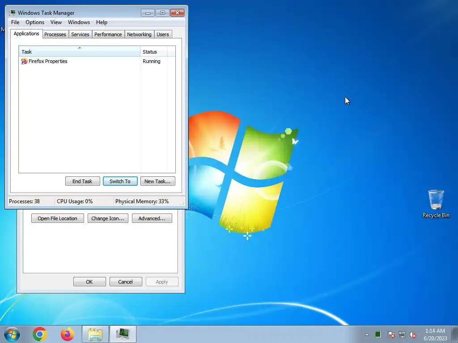The width and height of the screenshot is (458, 343).
Task: Maximize the Windows Task Manager window
Action: tap(162, 13)
